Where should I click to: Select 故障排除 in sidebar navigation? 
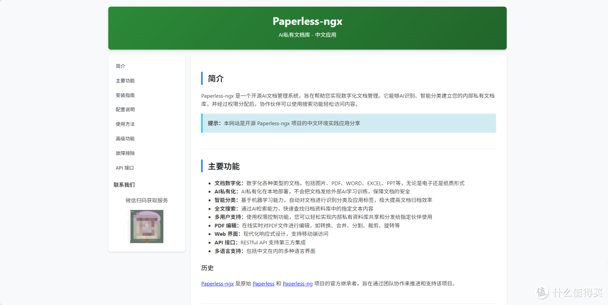pos(125,153)
